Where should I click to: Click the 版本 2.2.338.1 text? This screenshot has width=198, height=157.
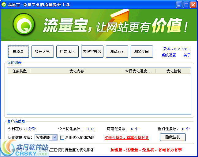tap(177, 49)
